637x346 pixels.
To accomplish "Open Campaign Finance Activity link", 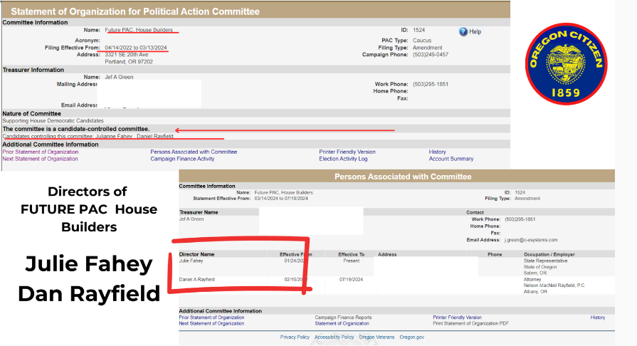I will click(182, 159).
